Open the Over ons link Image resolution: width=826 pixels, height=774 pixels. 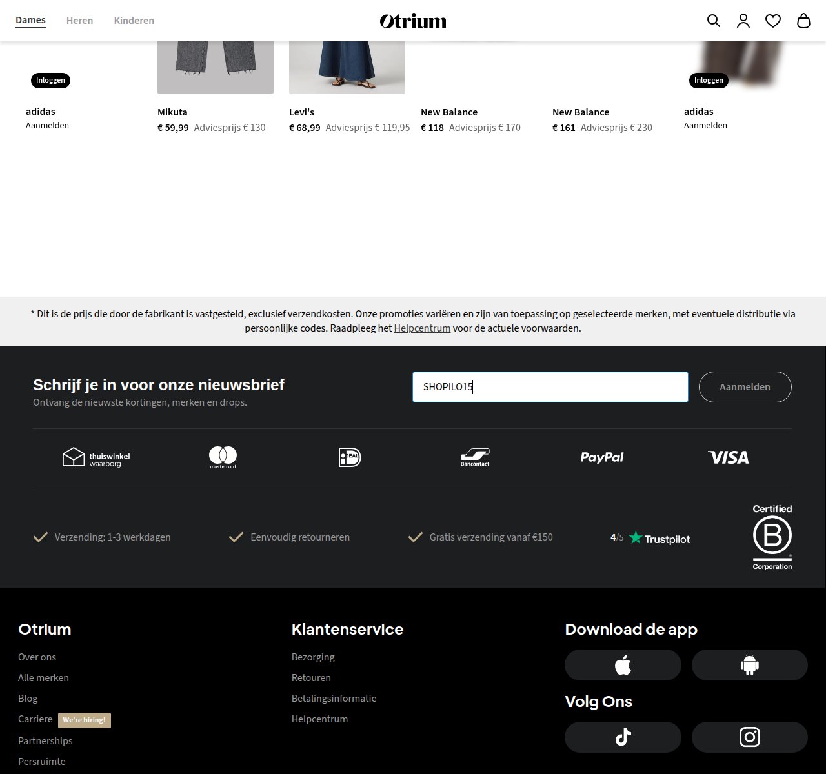coord(37,657)
